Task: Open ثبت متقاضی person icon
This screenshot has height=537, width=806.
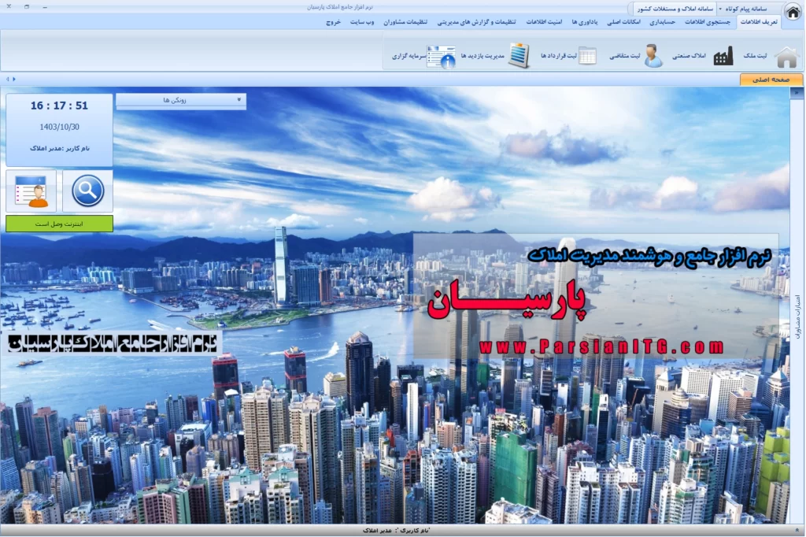Action: 653,56
